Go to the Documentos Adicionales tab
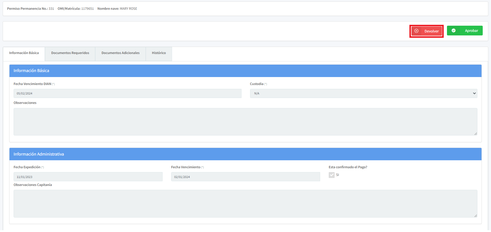The height and width of the screenshot is (232, 491). coord(120,53)
